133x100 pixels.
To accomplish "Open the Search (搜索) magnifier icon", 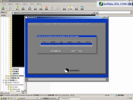I will point(64,8).
